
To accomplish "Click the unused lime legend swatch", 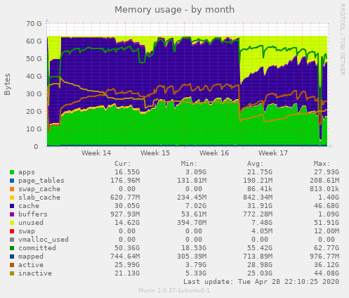I will tap(12, 223).
